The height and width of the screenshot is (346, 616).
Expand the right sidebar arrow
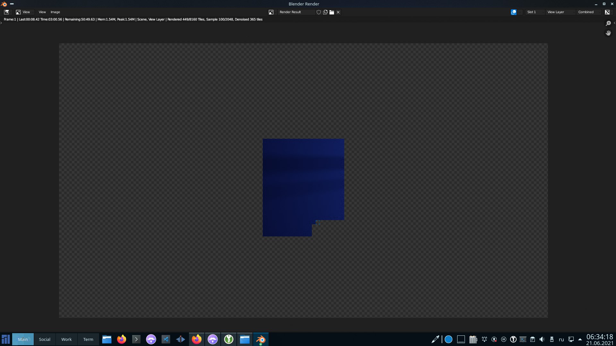pyautogui.click(x=614, y=23)
